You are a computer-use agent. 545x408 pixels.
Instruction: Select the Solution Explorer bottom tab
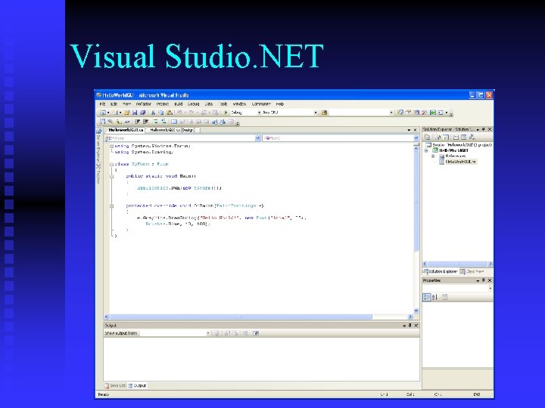point(440,271)
